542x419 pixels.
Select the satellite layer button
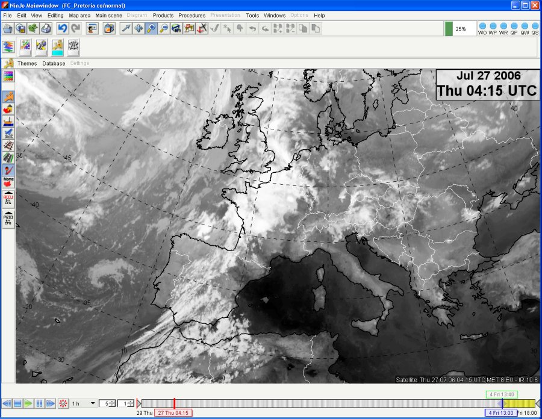pyautogui.click(x=41, y=47)
